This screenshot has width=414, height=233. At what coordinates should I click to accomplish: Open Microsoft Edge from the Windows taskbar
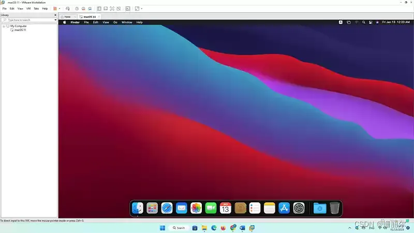point(214,228)
